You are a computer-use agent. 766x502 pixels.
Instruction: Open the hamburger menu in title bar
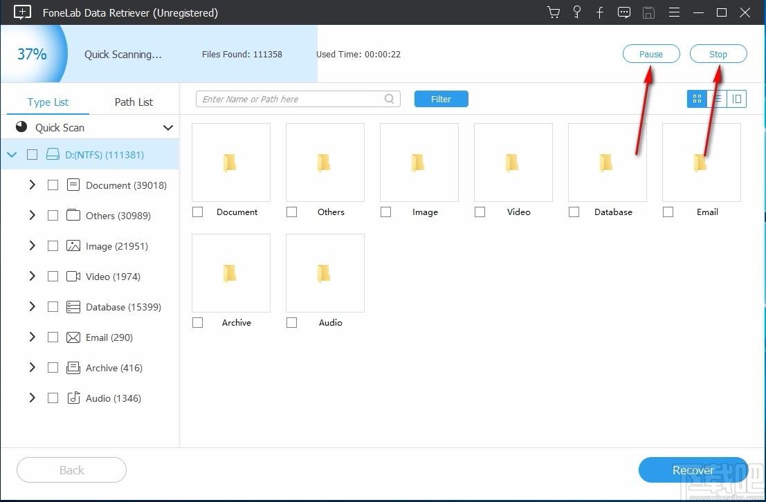point(674,12)
